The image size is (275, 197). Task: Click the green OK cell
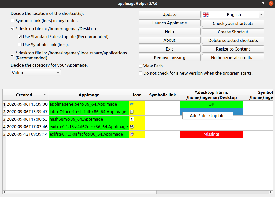click(x=211, y=104)
